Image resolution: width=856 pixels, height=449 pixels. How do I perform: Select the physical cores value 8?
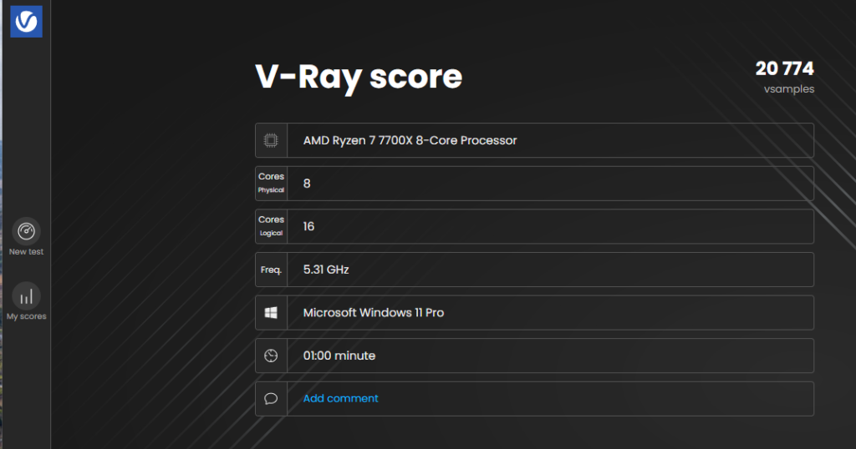[x=307, y=184]
